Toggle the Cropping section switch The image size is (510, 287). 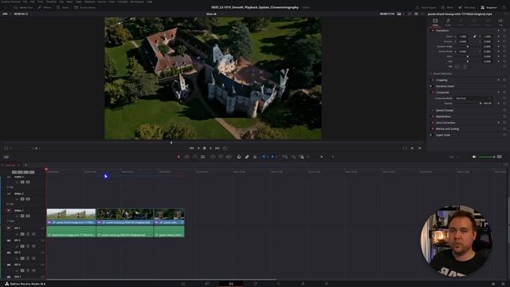432,80
